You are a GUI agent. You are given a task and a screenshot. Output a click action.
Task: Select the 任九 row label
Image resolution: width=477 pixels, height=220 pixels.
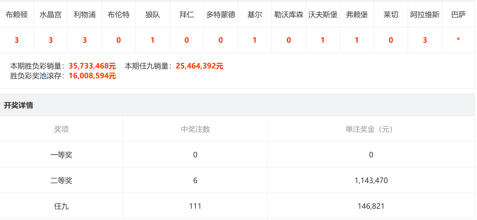61,206
